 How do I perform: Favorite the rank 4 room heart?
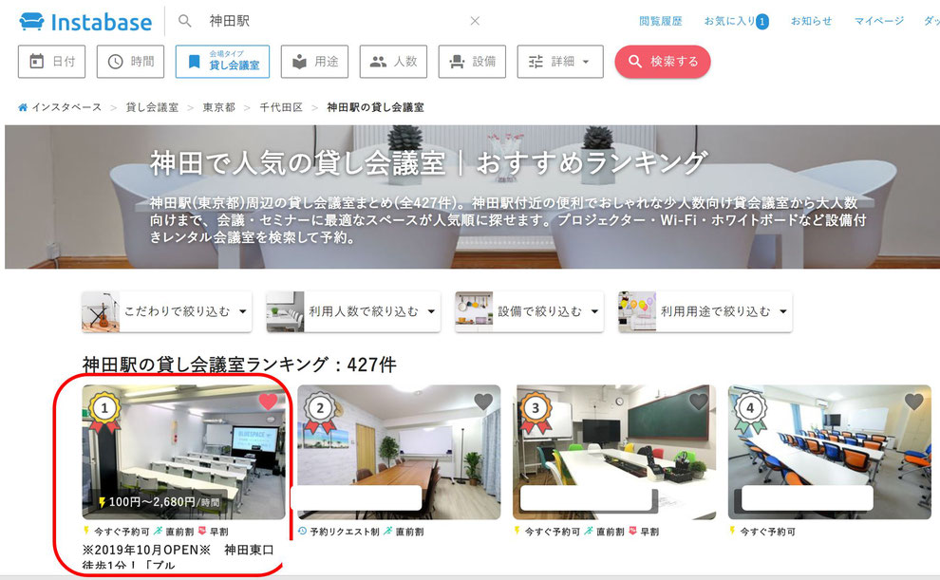point(913,401)
